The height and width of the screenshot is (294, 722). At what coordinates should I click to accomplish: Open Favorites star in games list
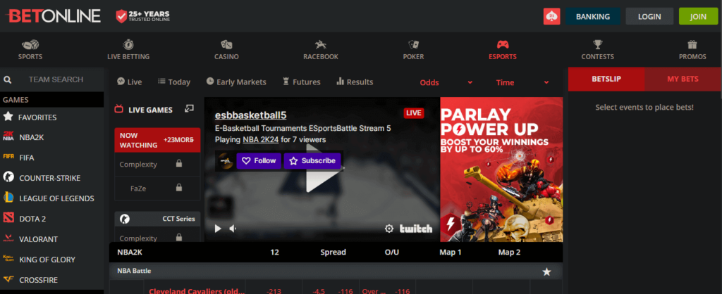click(x=8, y=117)
